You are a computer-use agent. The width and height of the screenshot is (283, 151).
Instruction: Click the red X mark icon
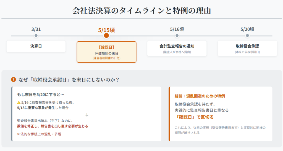19,134
